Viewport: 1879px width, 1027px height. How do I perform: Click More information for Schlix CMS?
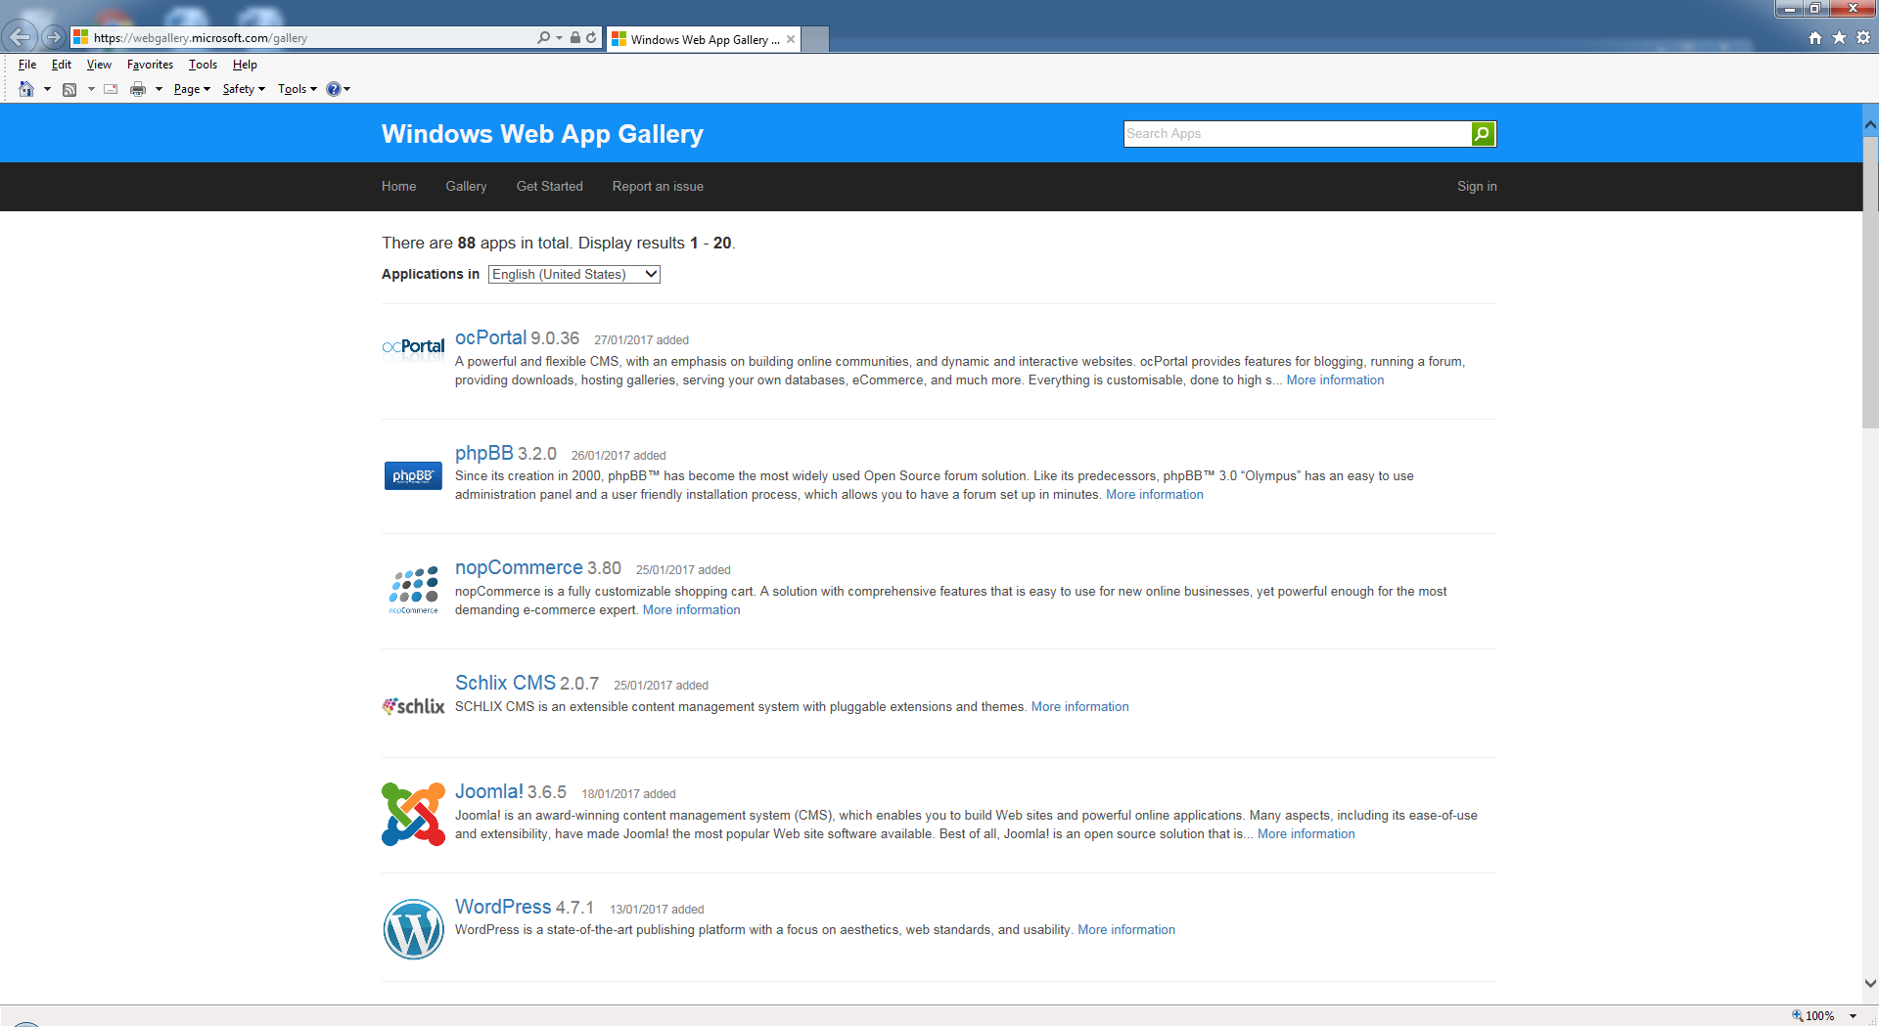click(1080, 707)
